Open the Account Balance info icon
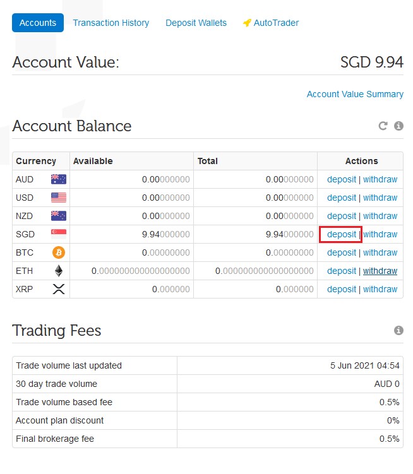Image resolution: width=413 pixels, height=474 pixels. click(x=398, y=126)
